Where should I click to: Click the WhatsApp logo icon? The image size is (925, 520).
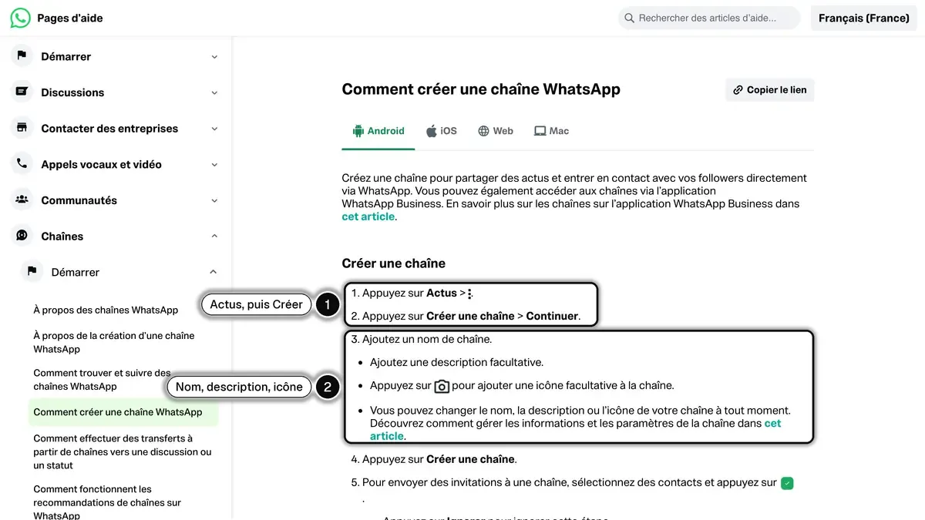[20, 18]
